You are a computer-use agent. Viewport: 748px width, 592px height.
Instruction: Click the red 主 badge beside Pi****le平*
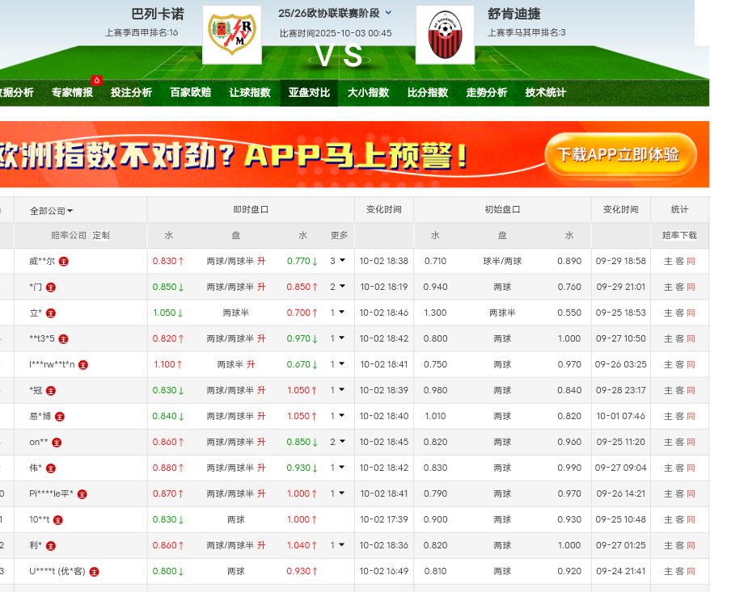(x=82, y=494)
